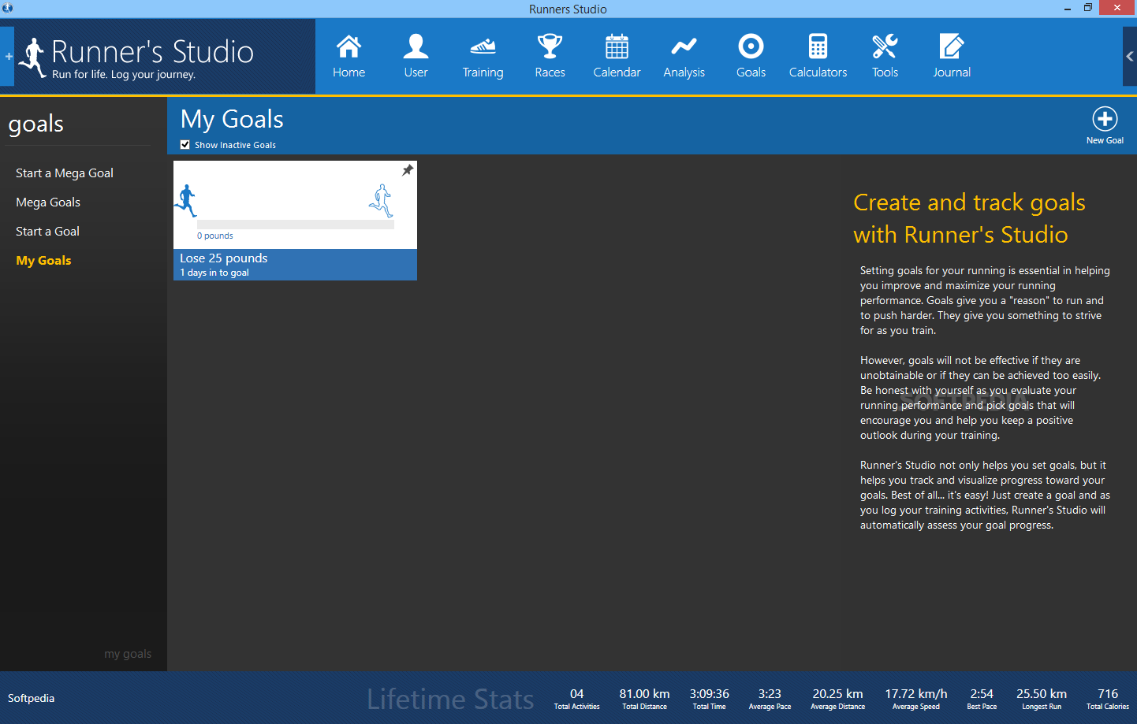Collapse the right-side chevron panel
The width and height of the screenshot is (1137, 724).
click(x=1130, y=57)
